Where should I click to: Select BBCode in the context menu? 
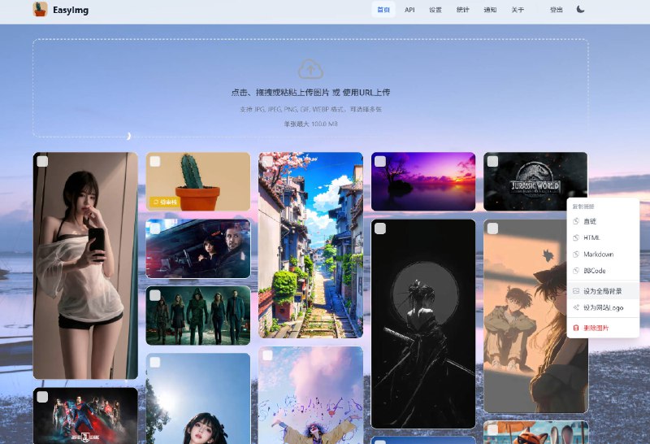coord(594,271)
